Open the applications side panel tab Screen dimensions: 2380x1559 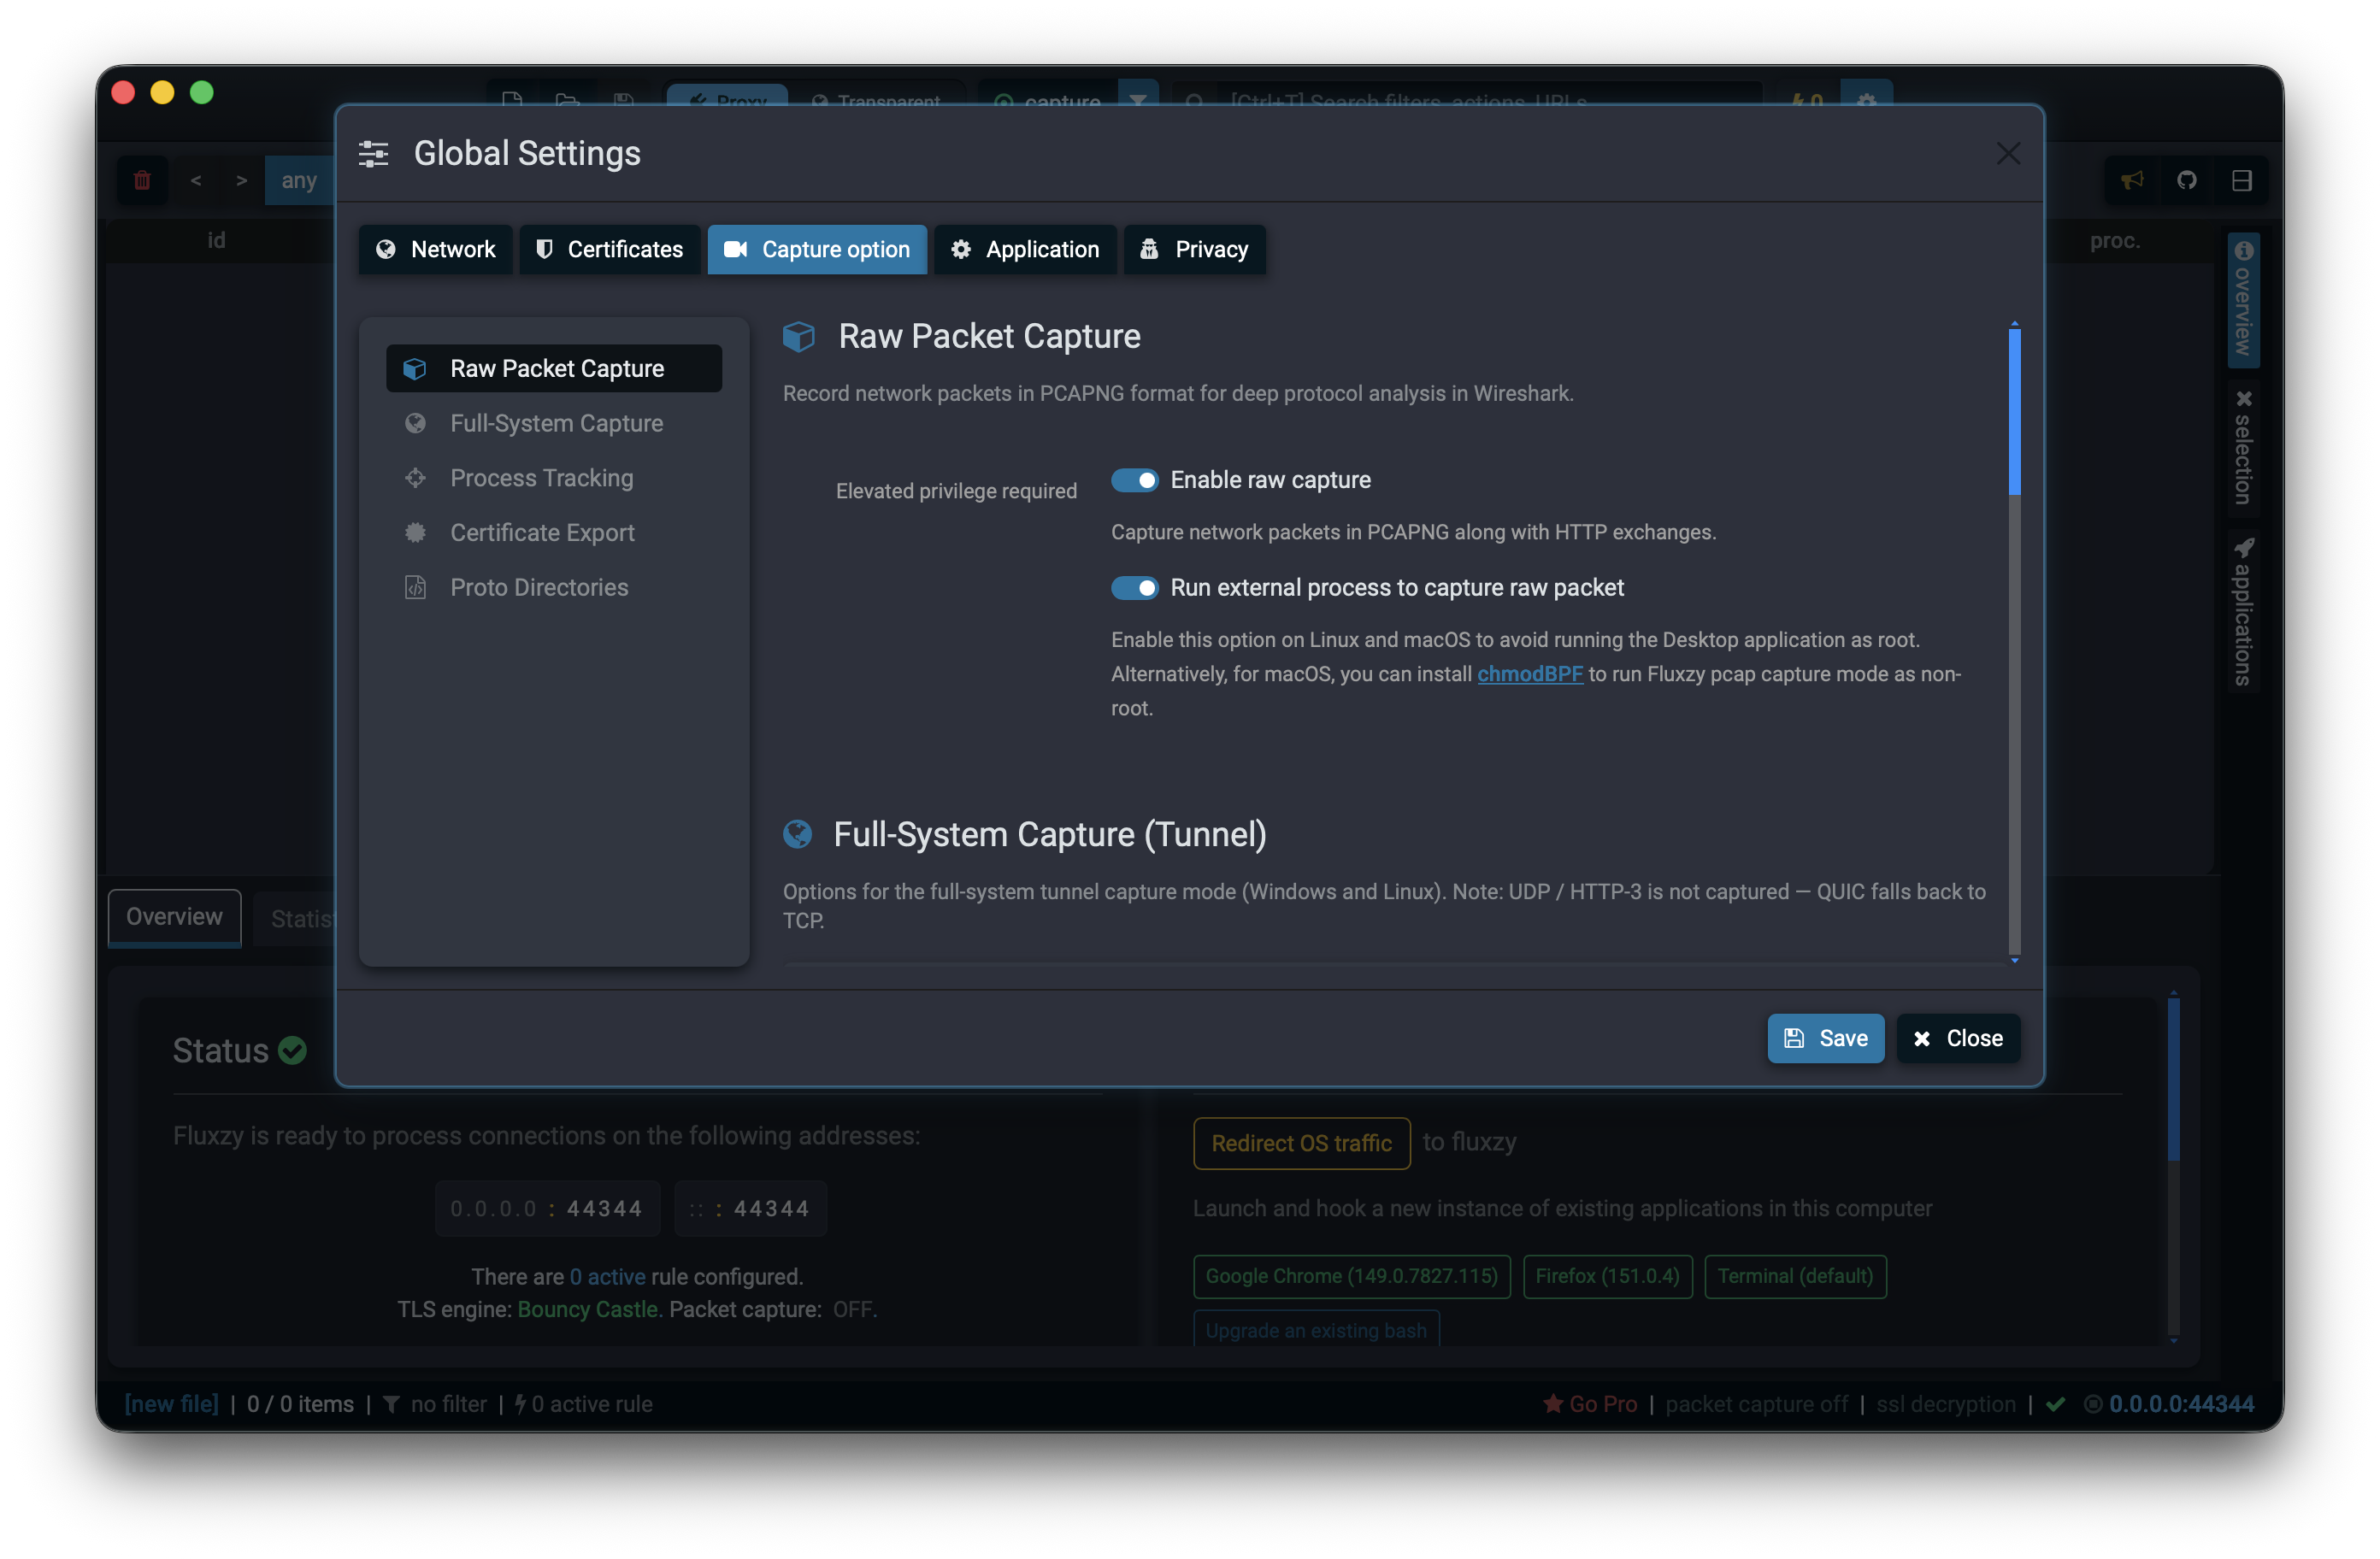2243,612
